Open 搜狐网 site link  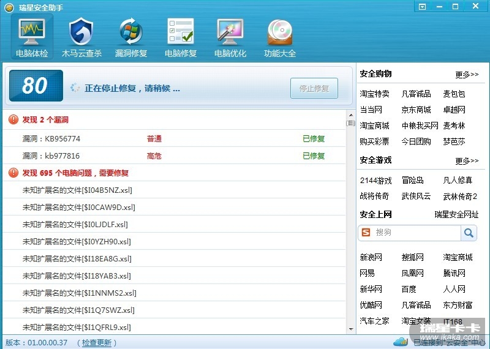412,257
